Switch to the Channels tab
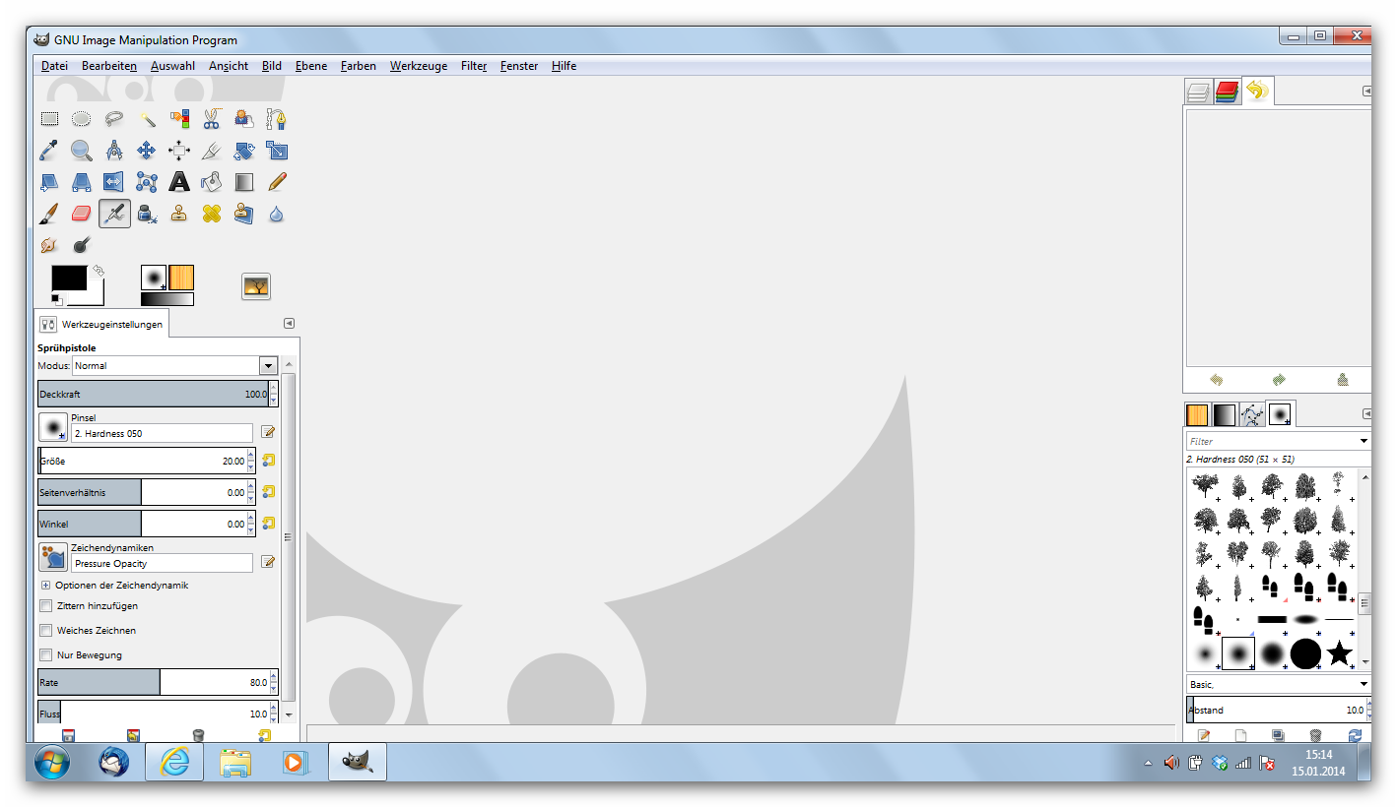 [1227, 93]
